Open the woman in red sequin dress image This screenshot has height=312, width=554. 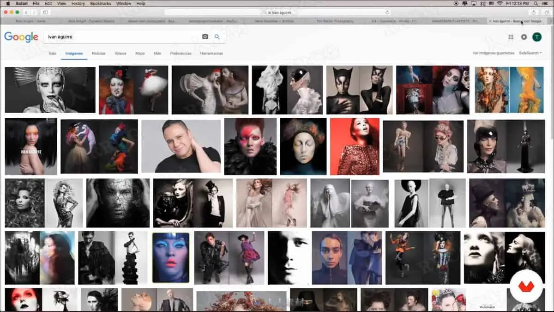pos(355,146)
